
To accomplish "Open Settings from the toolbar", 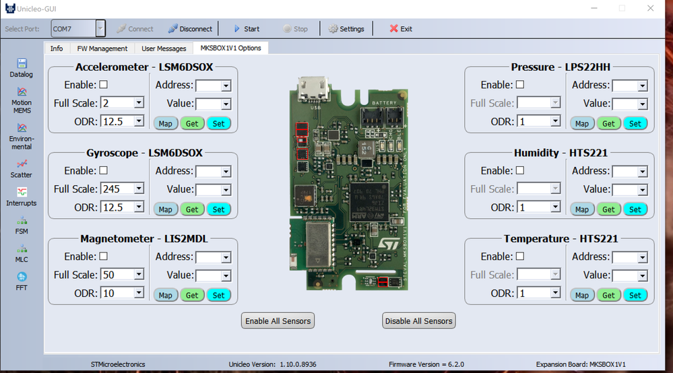I will point(346,29).
